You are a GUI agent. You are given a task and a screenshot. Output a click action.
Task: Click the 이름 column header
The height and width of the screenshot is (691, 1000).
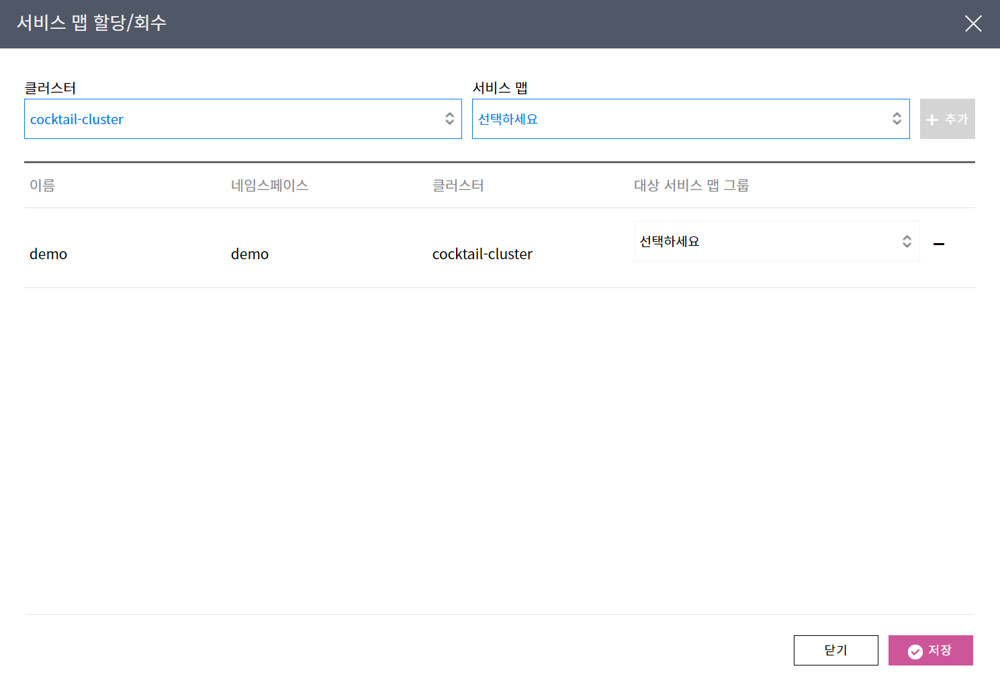(x=42, y=185)
